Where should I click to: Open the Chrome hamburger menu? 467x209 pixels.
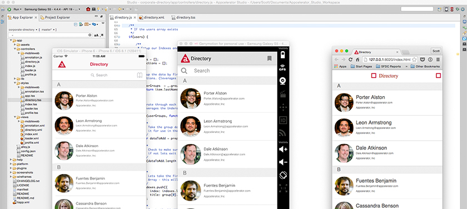click(x=438, y=59)
